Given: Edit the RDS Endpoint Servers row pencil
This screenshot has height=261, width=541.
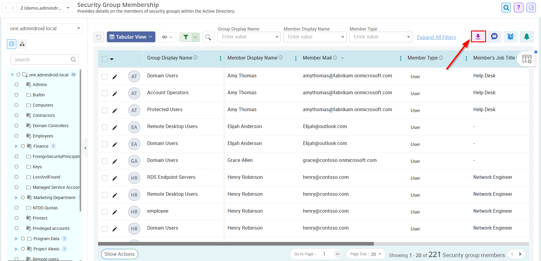Looking at the screenshot, I should point(115,178).
